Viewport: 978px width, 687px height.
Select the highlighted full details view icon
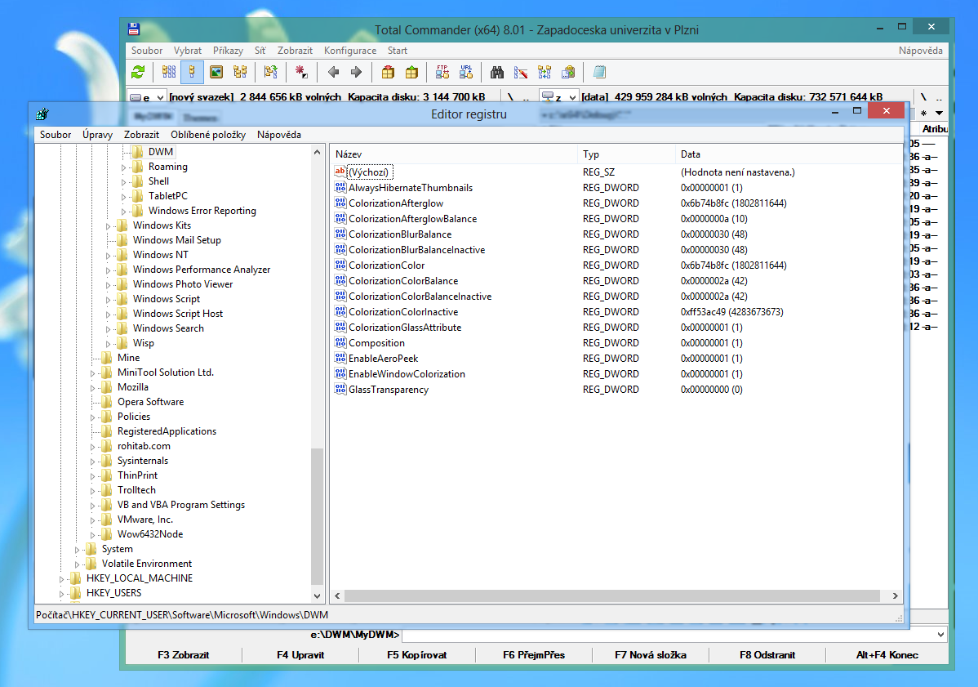tap(192, 73)
